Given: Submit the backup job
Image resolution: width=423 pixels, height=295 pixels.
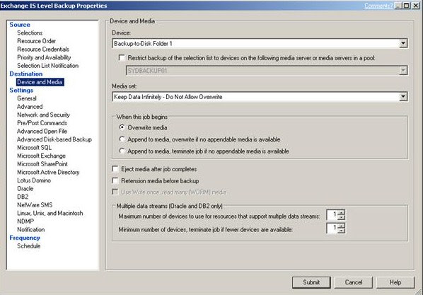Looking at the screenshot, I should click(311, 282).
